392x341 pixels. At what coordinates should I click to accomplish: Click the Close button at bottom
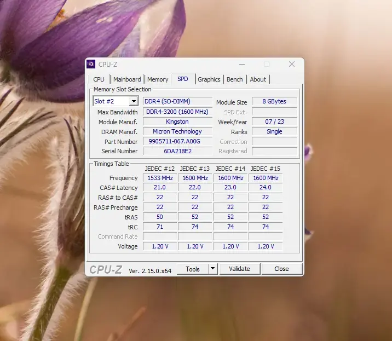click(x=281, y=269)
